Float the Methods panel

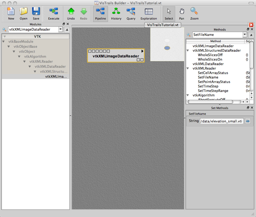point(248,29)
